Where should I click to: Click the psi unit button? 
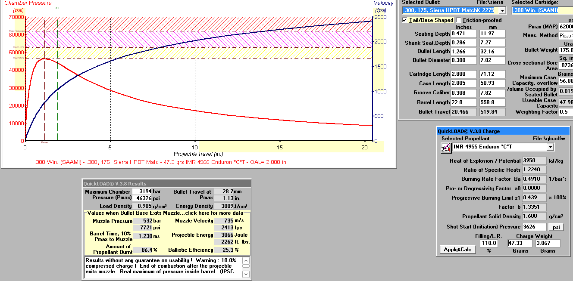pos(556,227)
